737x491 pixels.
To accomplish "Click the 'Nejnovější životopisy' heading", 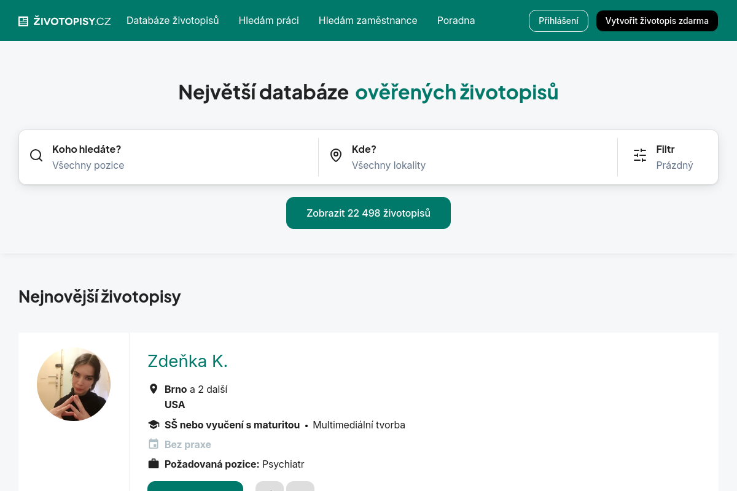I will (x=99, y=296).
